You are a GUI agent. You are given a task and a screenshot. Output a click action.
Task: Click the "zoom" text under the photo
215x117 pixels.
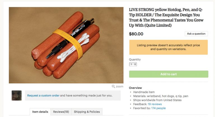click(120, 86)
